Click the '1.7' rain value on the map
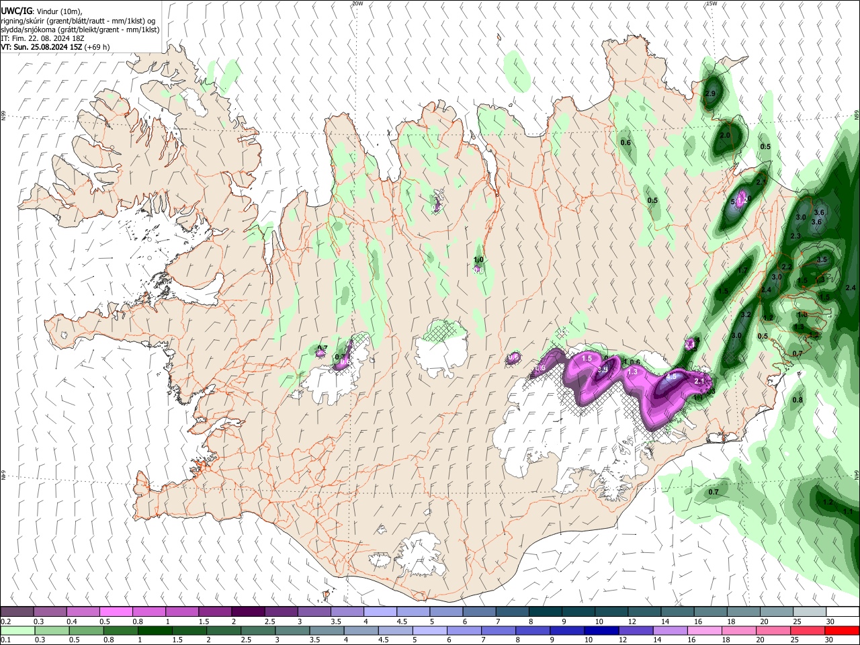This screenshot has width=860, height=645. point(742,271)
